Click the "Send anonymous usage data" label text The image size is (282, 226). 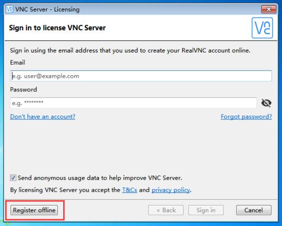[100, 178]
